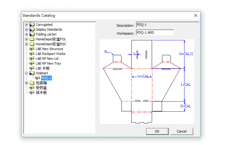This screenshot has width=239, height=145.
Task: Select L&E RP New Tray item
Action: point(48,64)
